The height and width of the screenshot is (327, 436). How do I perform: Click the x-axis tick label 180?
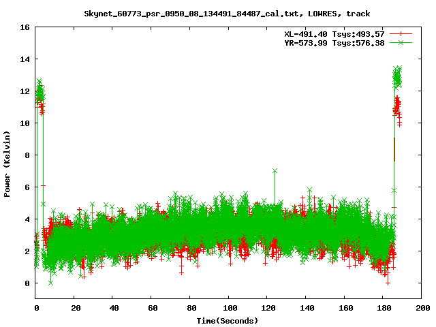(384, 308)
